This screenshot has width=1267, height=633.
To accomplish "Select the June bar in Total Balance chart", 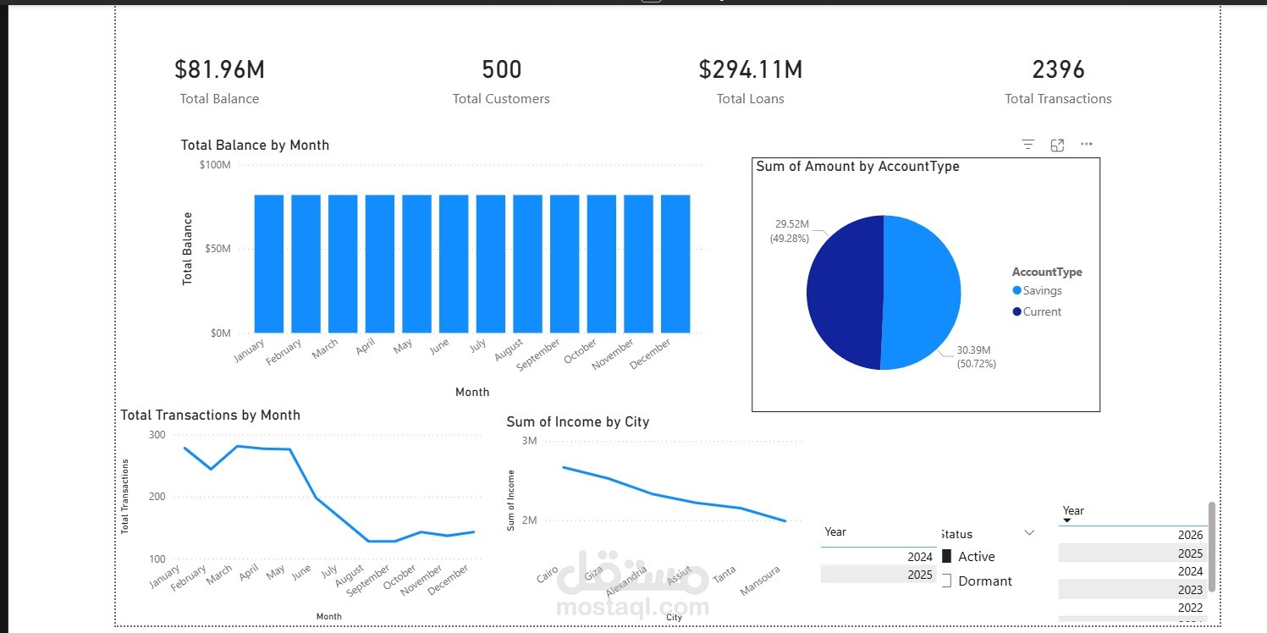I will pos(454,264).
